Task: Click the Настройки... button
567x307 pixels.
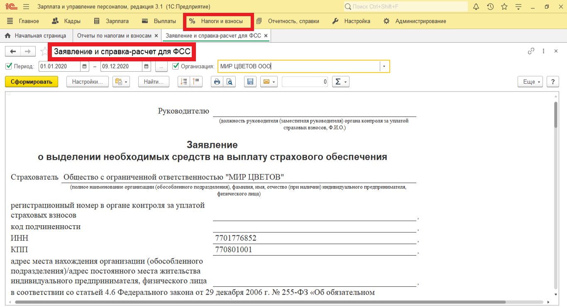Action: point(87,82)
